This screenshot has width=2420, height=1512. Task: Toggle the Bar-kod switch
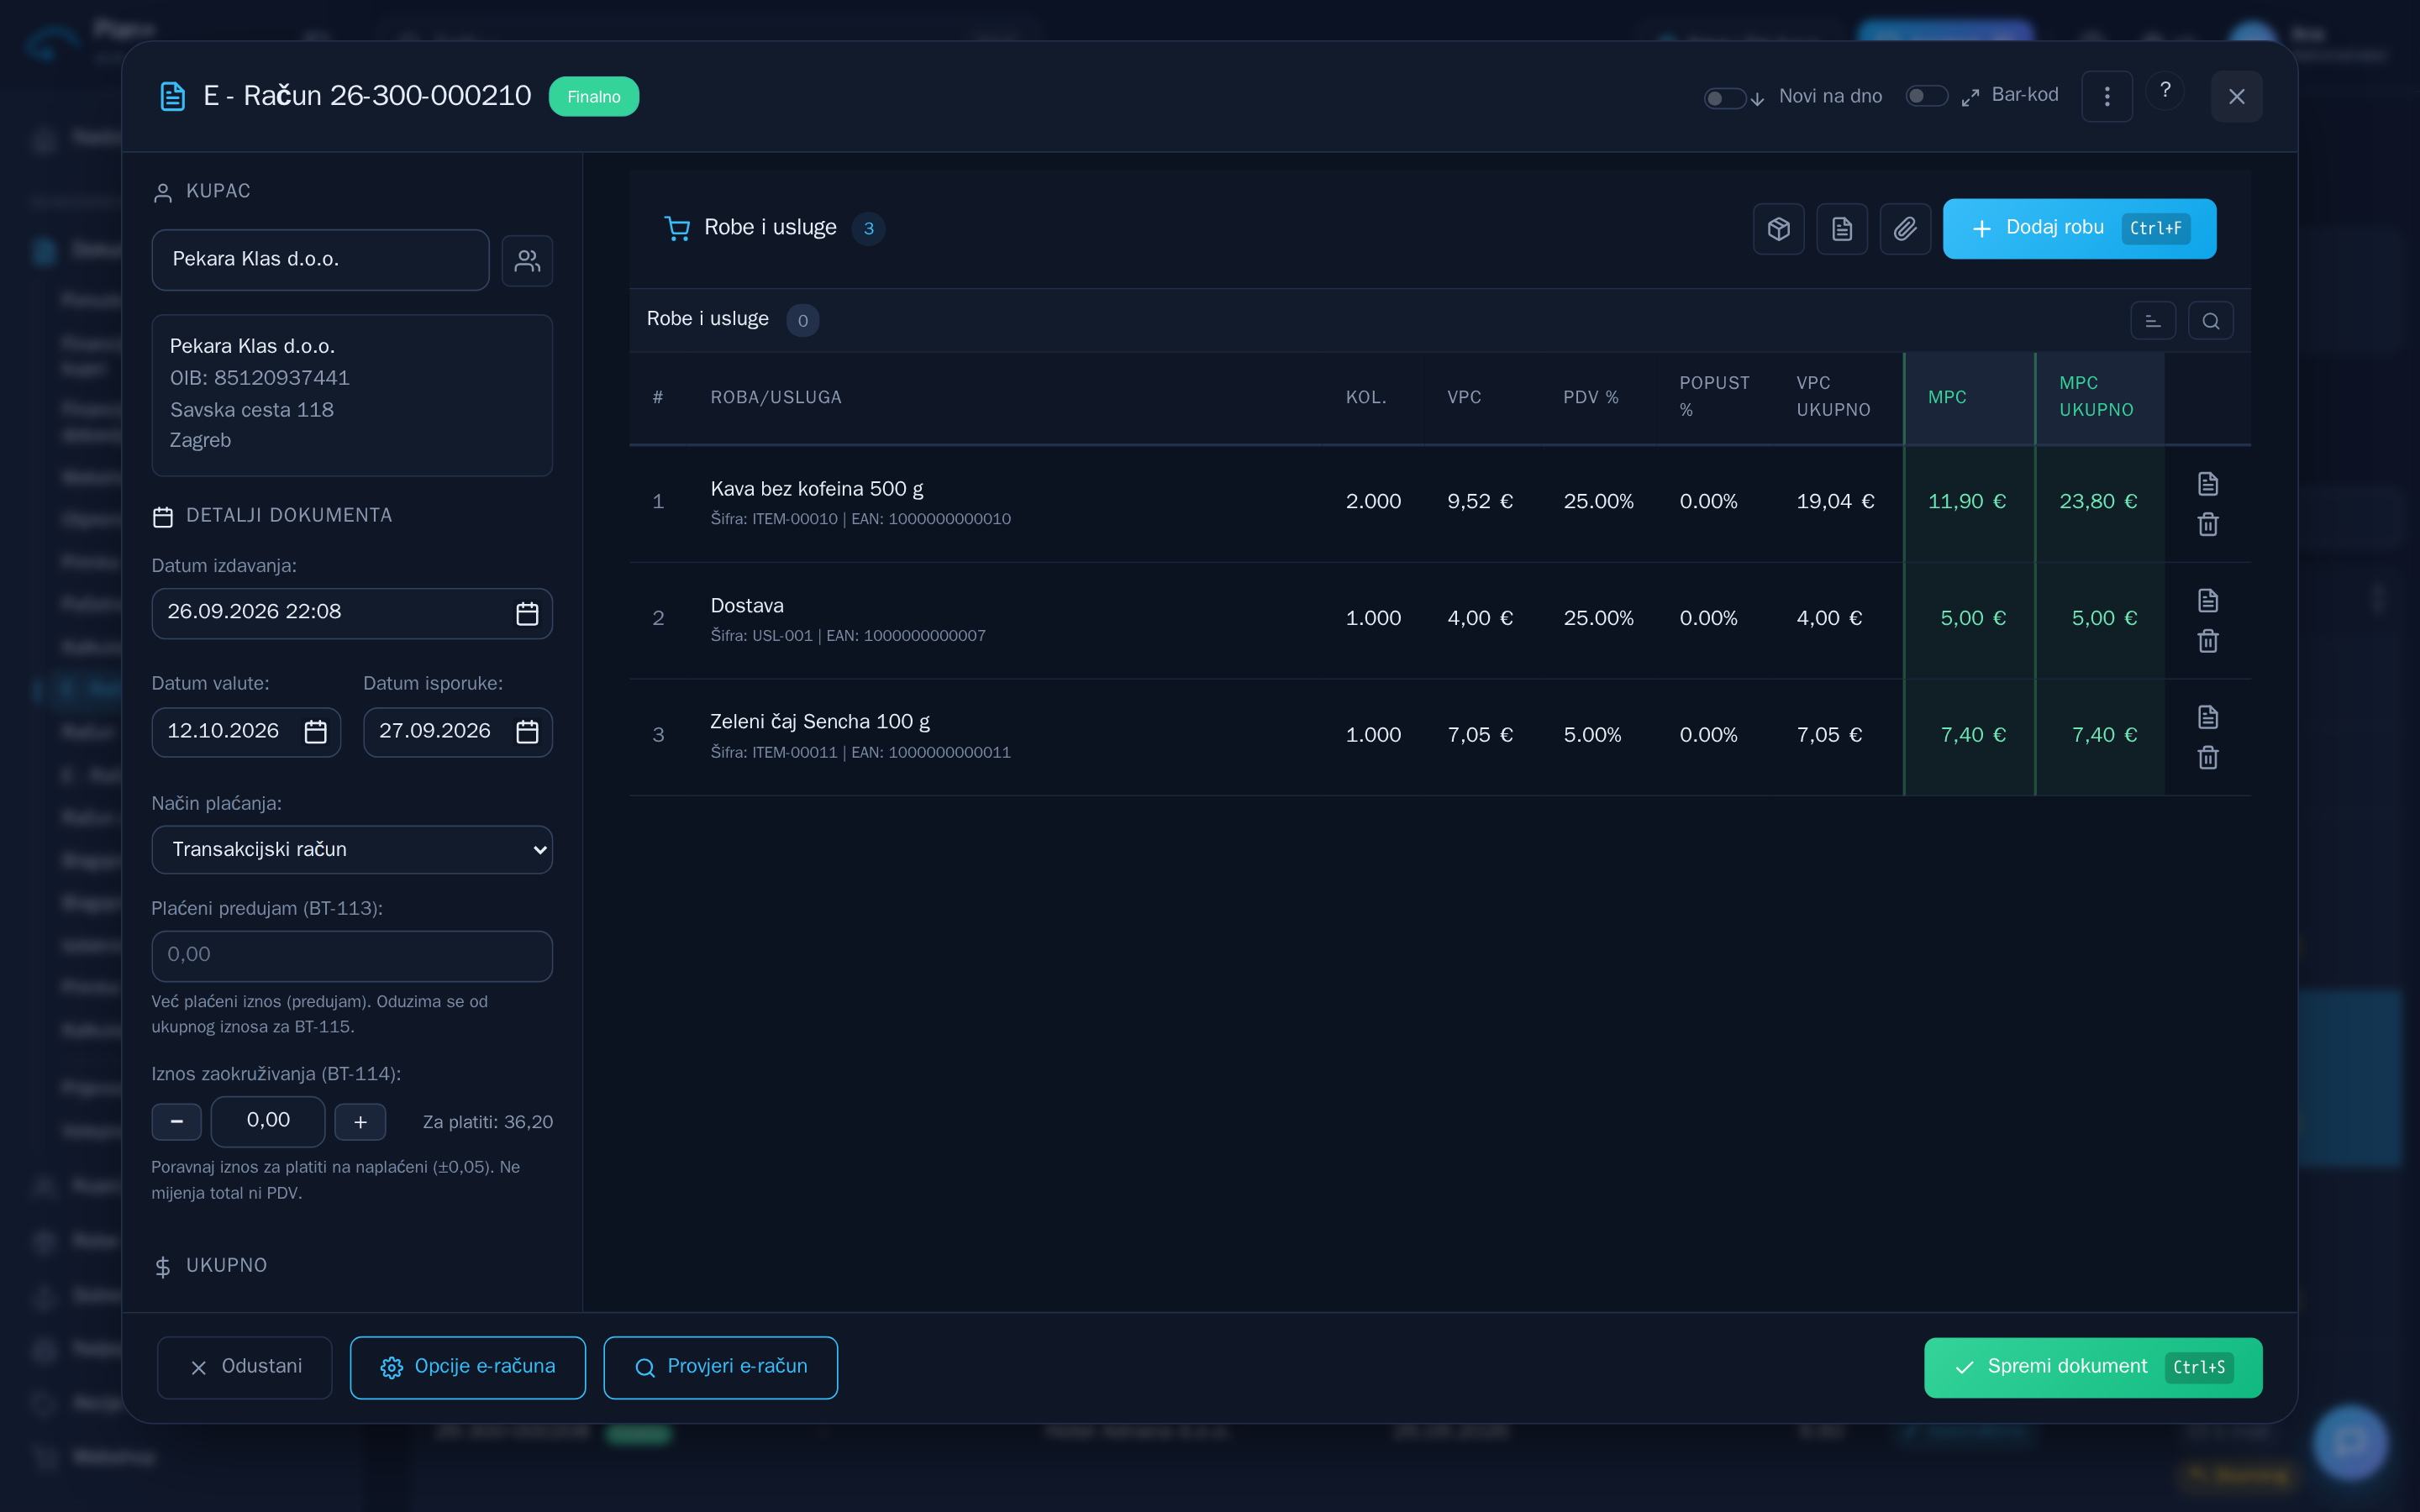1926,96
